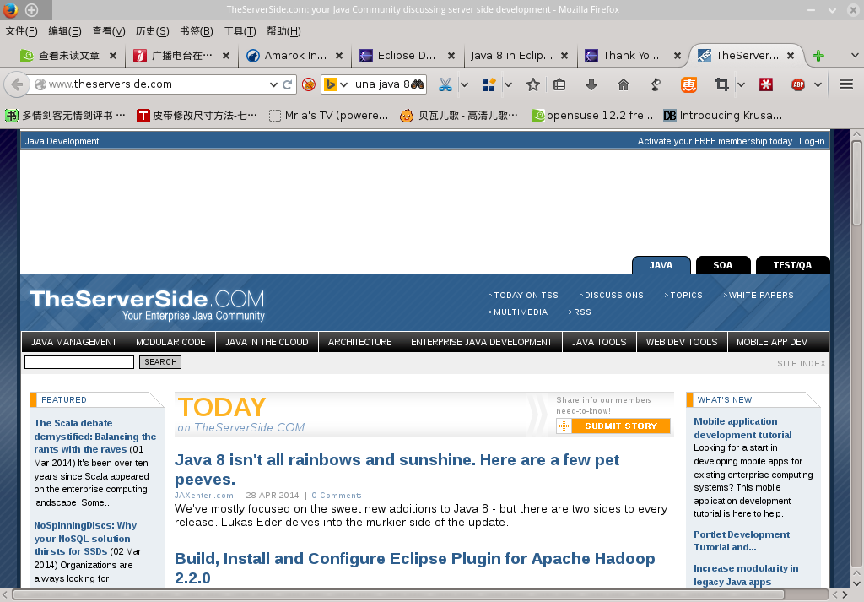This screenshot has width=864, height=602.
Task: Open Java 8 rainbows and sunshine article
Action: tap(397, 469)
